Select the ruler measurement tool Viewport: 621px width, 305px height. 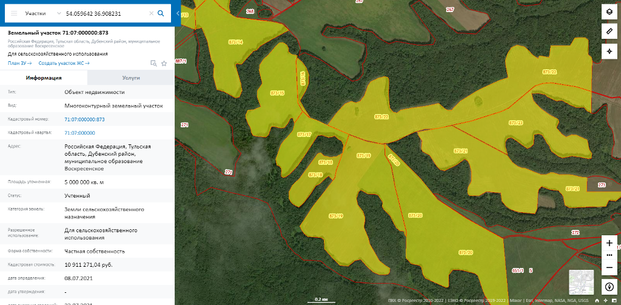(609, 31)
